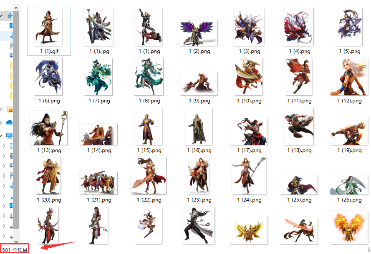The height and width of the screenshot is (254, 371).
Task: Open Creative Cloud Files folder icon
Action: point(10,110)
